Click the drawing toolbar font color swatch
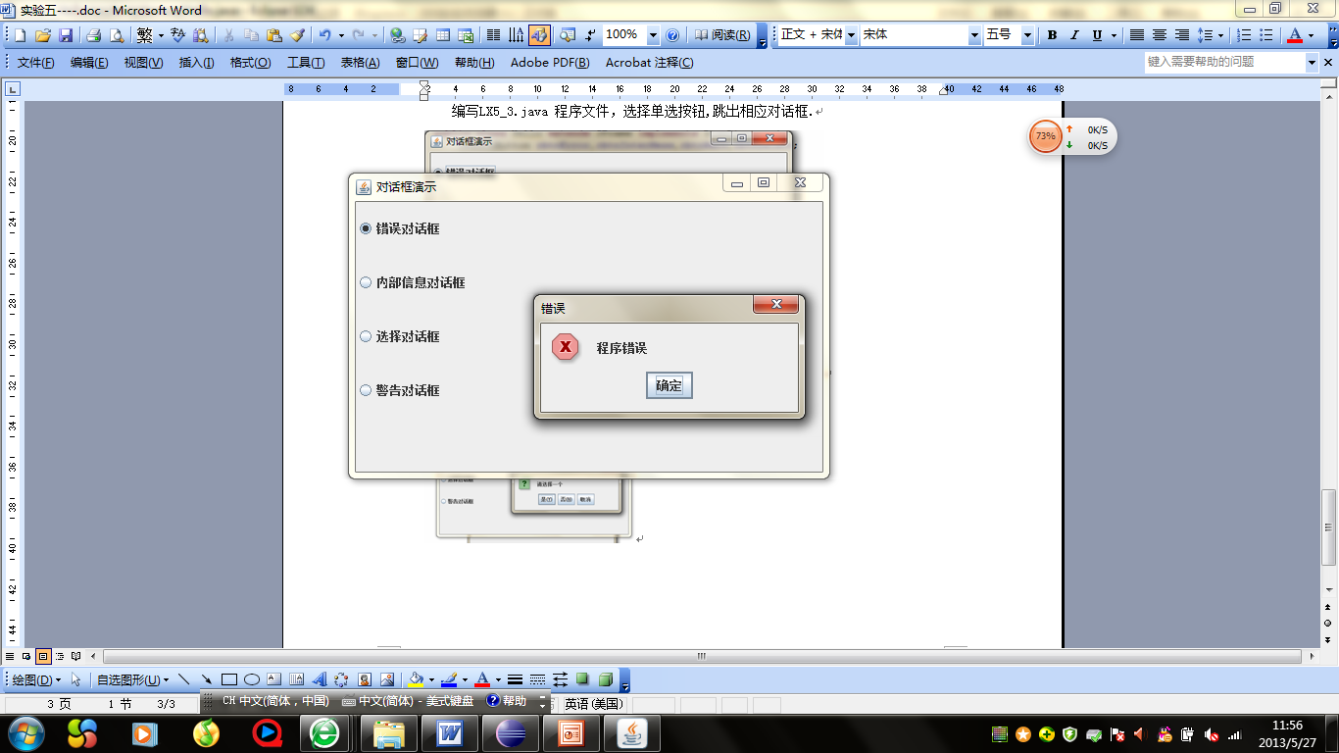The image size is (1339, 753). (481, 679)
